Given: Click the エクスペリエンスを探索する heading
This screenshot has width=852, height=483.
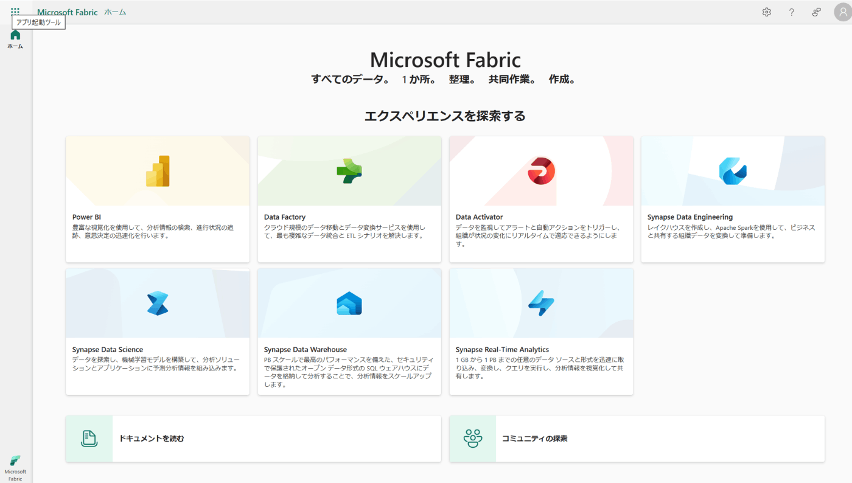Looking at the screenshot, I should 445,116.
